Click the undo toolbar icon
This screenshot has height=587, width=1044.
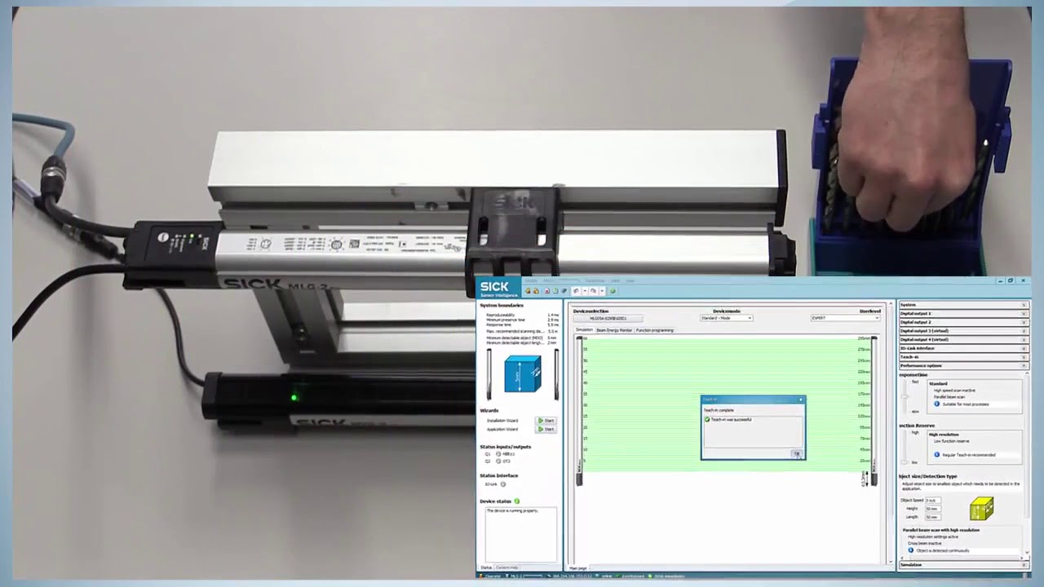[x=576, y=291]
